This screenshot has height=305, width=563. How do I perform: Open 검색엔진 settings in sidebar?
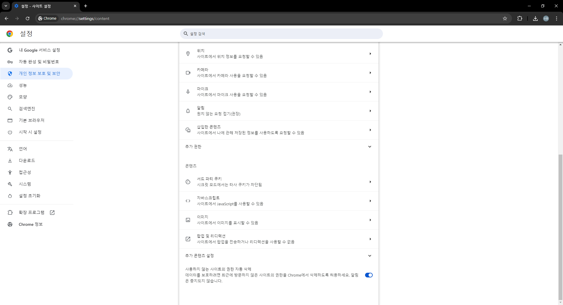pyautogui.click(x=27, y=109)
